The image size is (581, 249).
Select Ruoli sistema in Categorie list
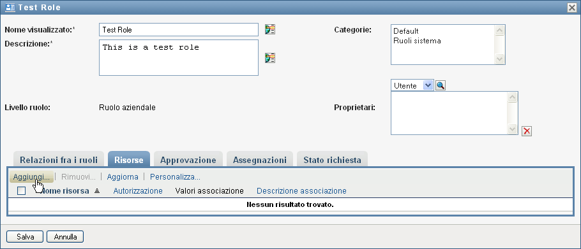coord(417,41)
